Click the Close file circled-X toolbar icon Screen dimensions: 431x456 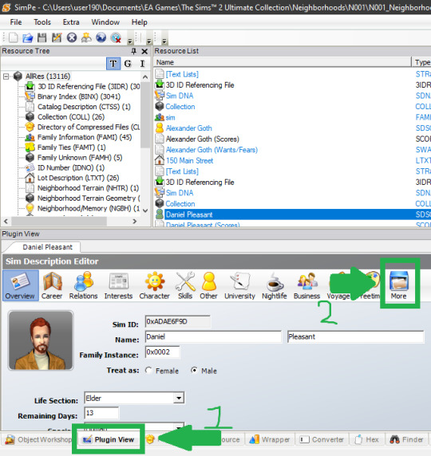tap(72, 37)
